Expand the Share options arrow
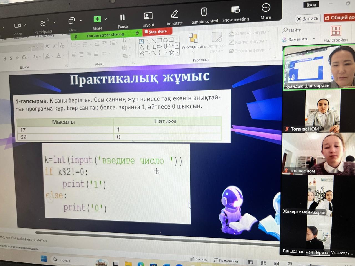The height and width of the screenshot is (266, 355). (x=106, y=19)
